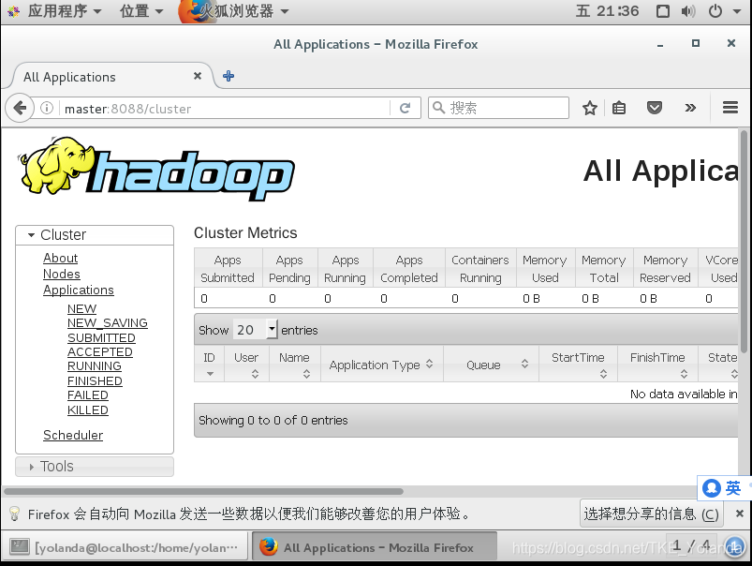This screenshot has width=752, height=566.
Task: Click the vertical page scrollbar
Action: (744, 241)
